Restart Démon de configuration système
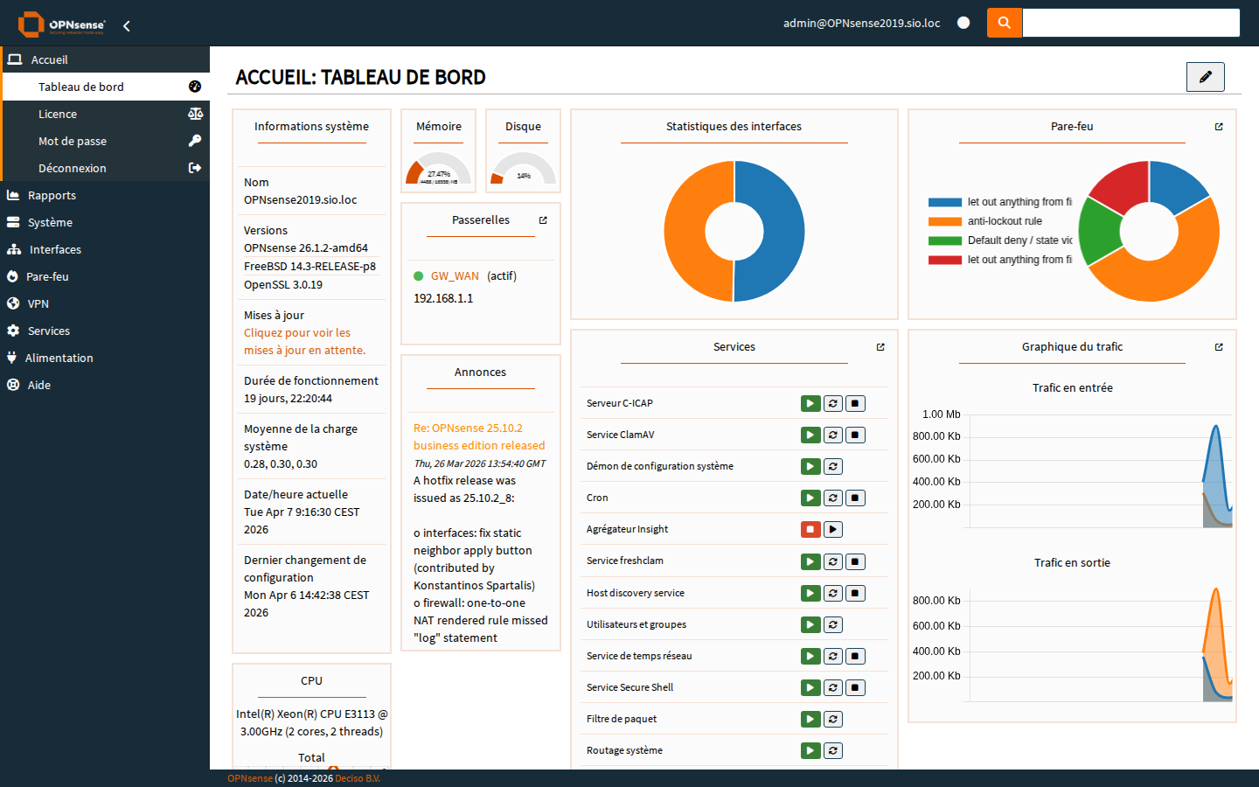This screenshot has height=787, width=1259. [x=833, y=466]
